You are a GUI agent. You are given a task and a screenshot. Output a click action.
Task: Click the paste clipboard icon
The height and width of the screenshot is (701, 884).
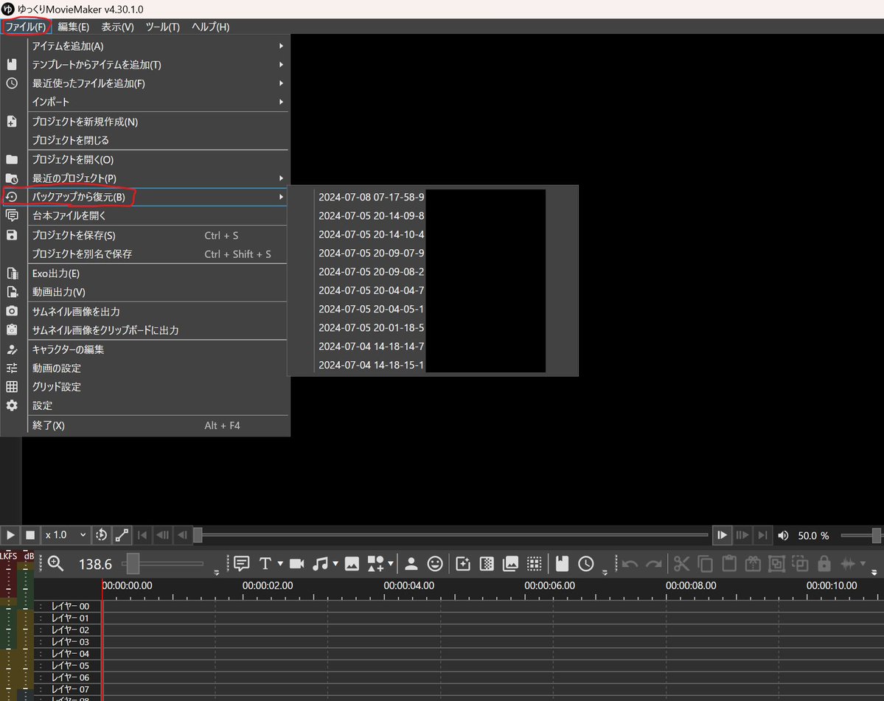pyautogui.click(x=729, y=563)
